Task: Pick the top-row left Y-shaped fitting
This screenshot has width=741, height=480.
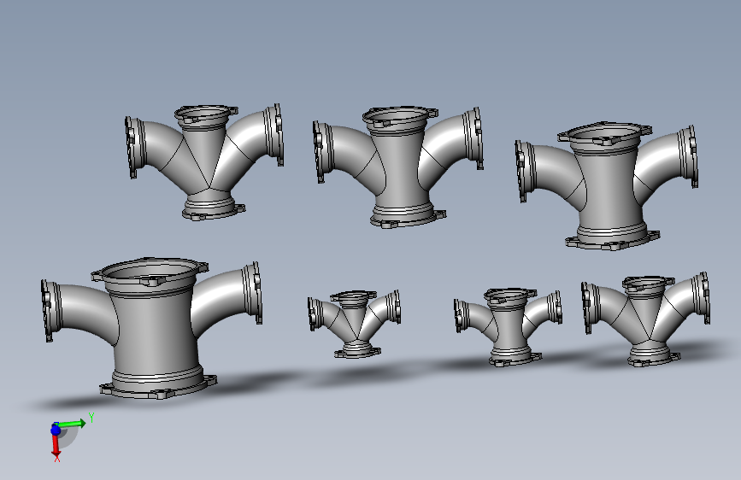Action: [x=204, y=161]
